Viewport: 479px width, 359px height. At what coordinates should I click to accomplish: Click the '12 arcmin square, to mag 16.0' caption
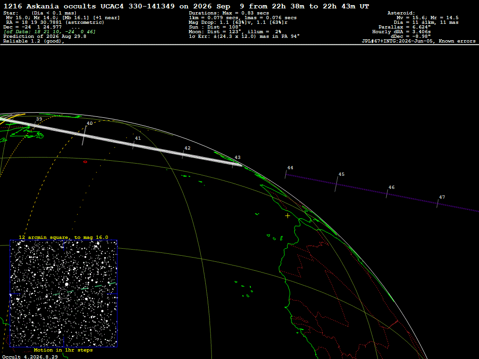pos(64,237)
